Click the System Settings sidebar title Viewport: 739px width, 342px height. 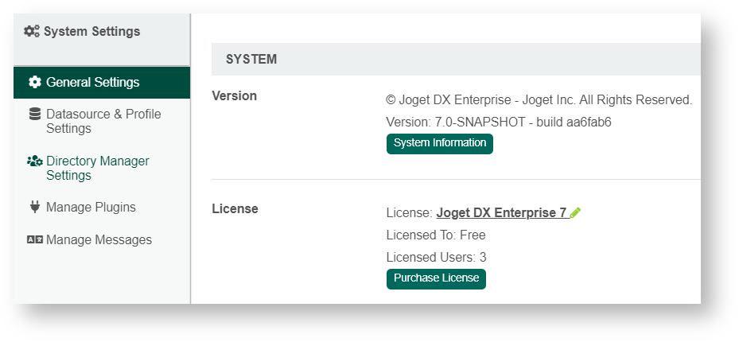pyautogui.click(x=91, y=32)
